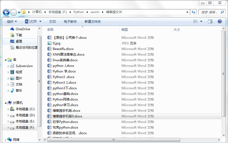Select 图片 library in navigation pane

[19, 78]
